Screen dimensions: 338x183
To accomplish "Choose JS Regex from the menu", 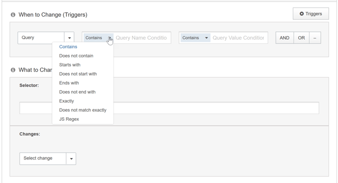I will [69, 119].
